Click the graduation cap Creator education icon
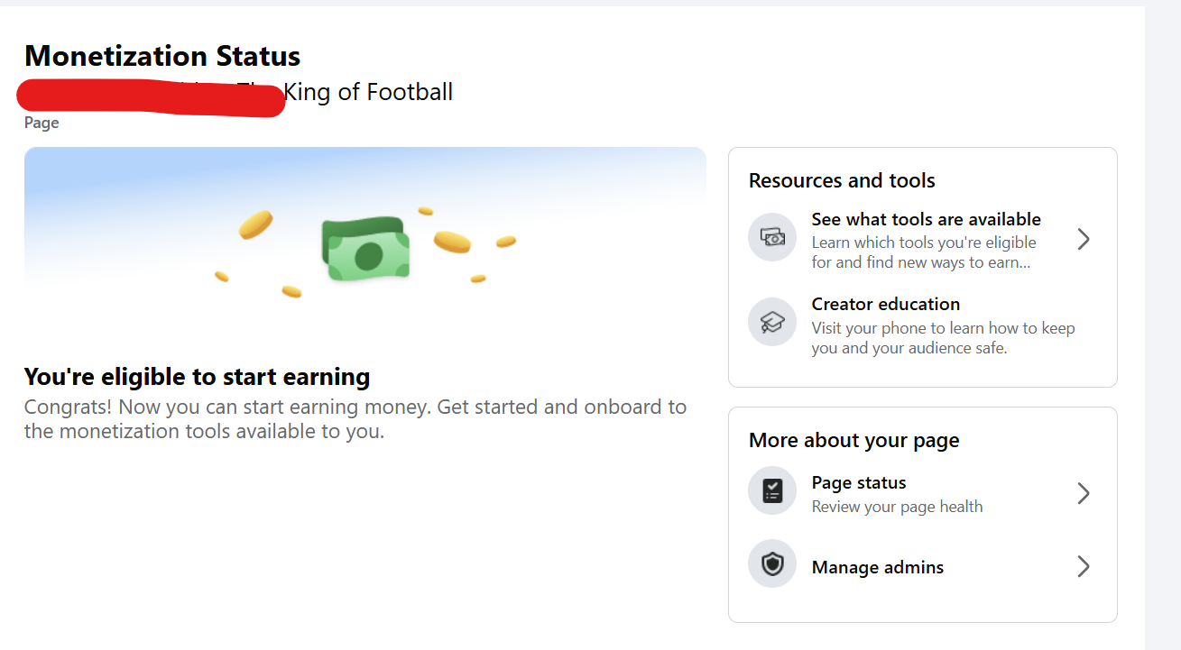The height and width of the screenshot is (650, 1181). click(772, 322)
